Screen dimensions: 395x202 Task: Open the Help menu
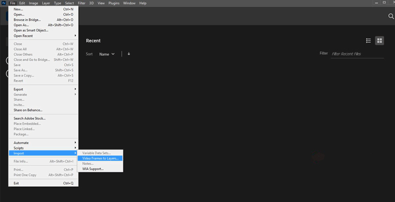pyautogui.click(x=143, y=3)
